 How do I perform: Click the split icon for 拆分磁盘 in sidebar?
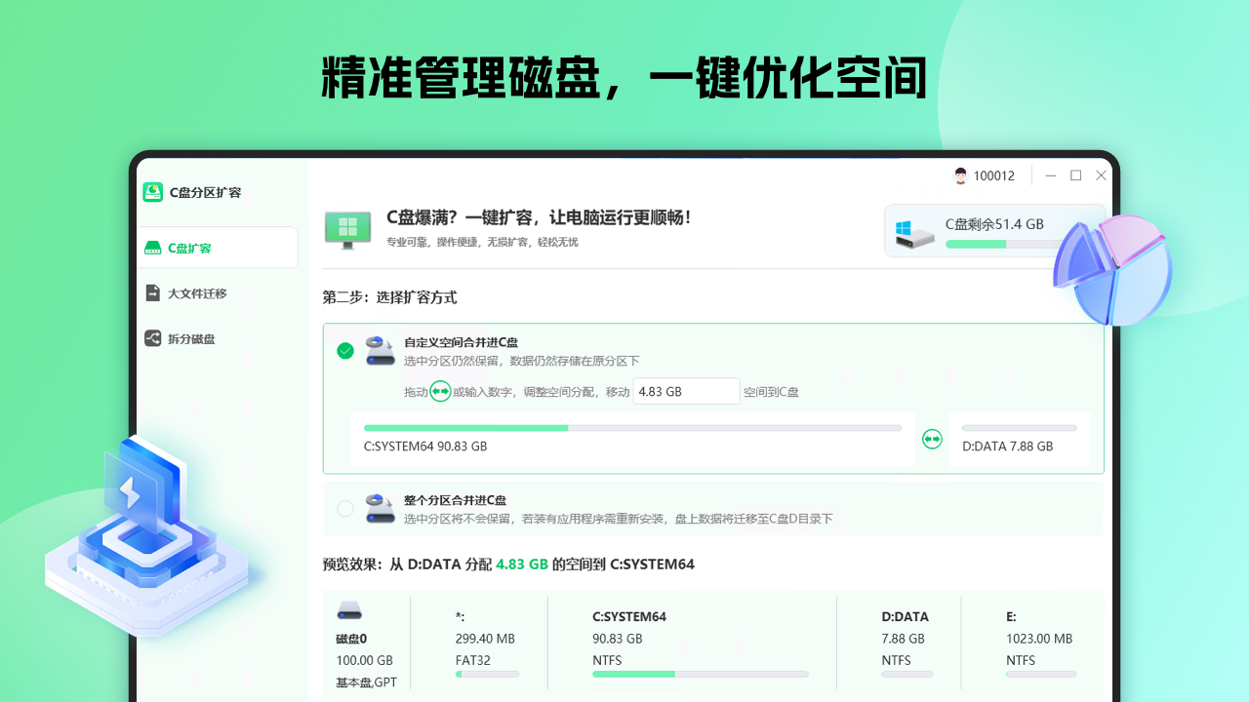(153, 338)
